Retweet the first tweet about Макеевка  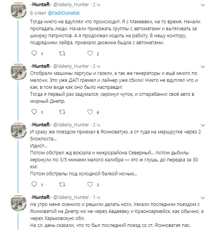[x=62, y=54]
